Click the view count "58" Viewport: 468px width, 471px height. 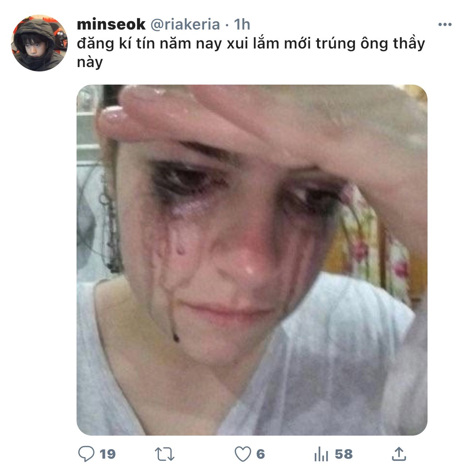(x=344, y=454)
